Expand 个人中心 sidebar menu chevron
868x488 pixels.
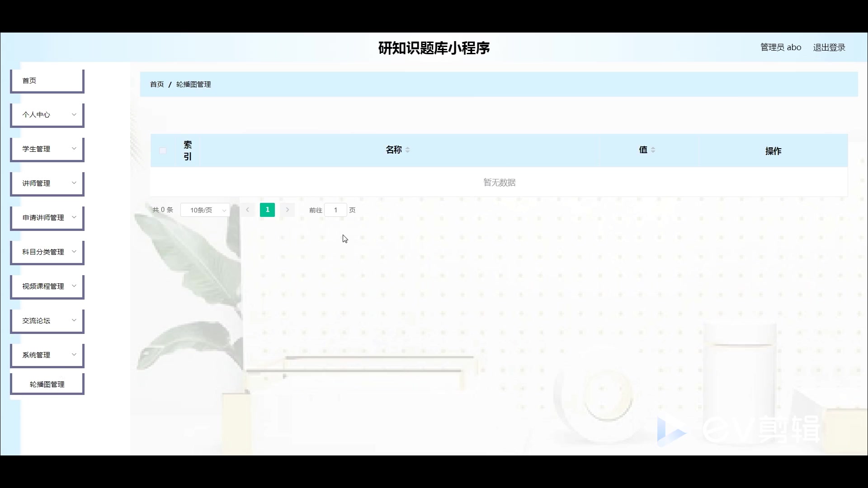74,114
